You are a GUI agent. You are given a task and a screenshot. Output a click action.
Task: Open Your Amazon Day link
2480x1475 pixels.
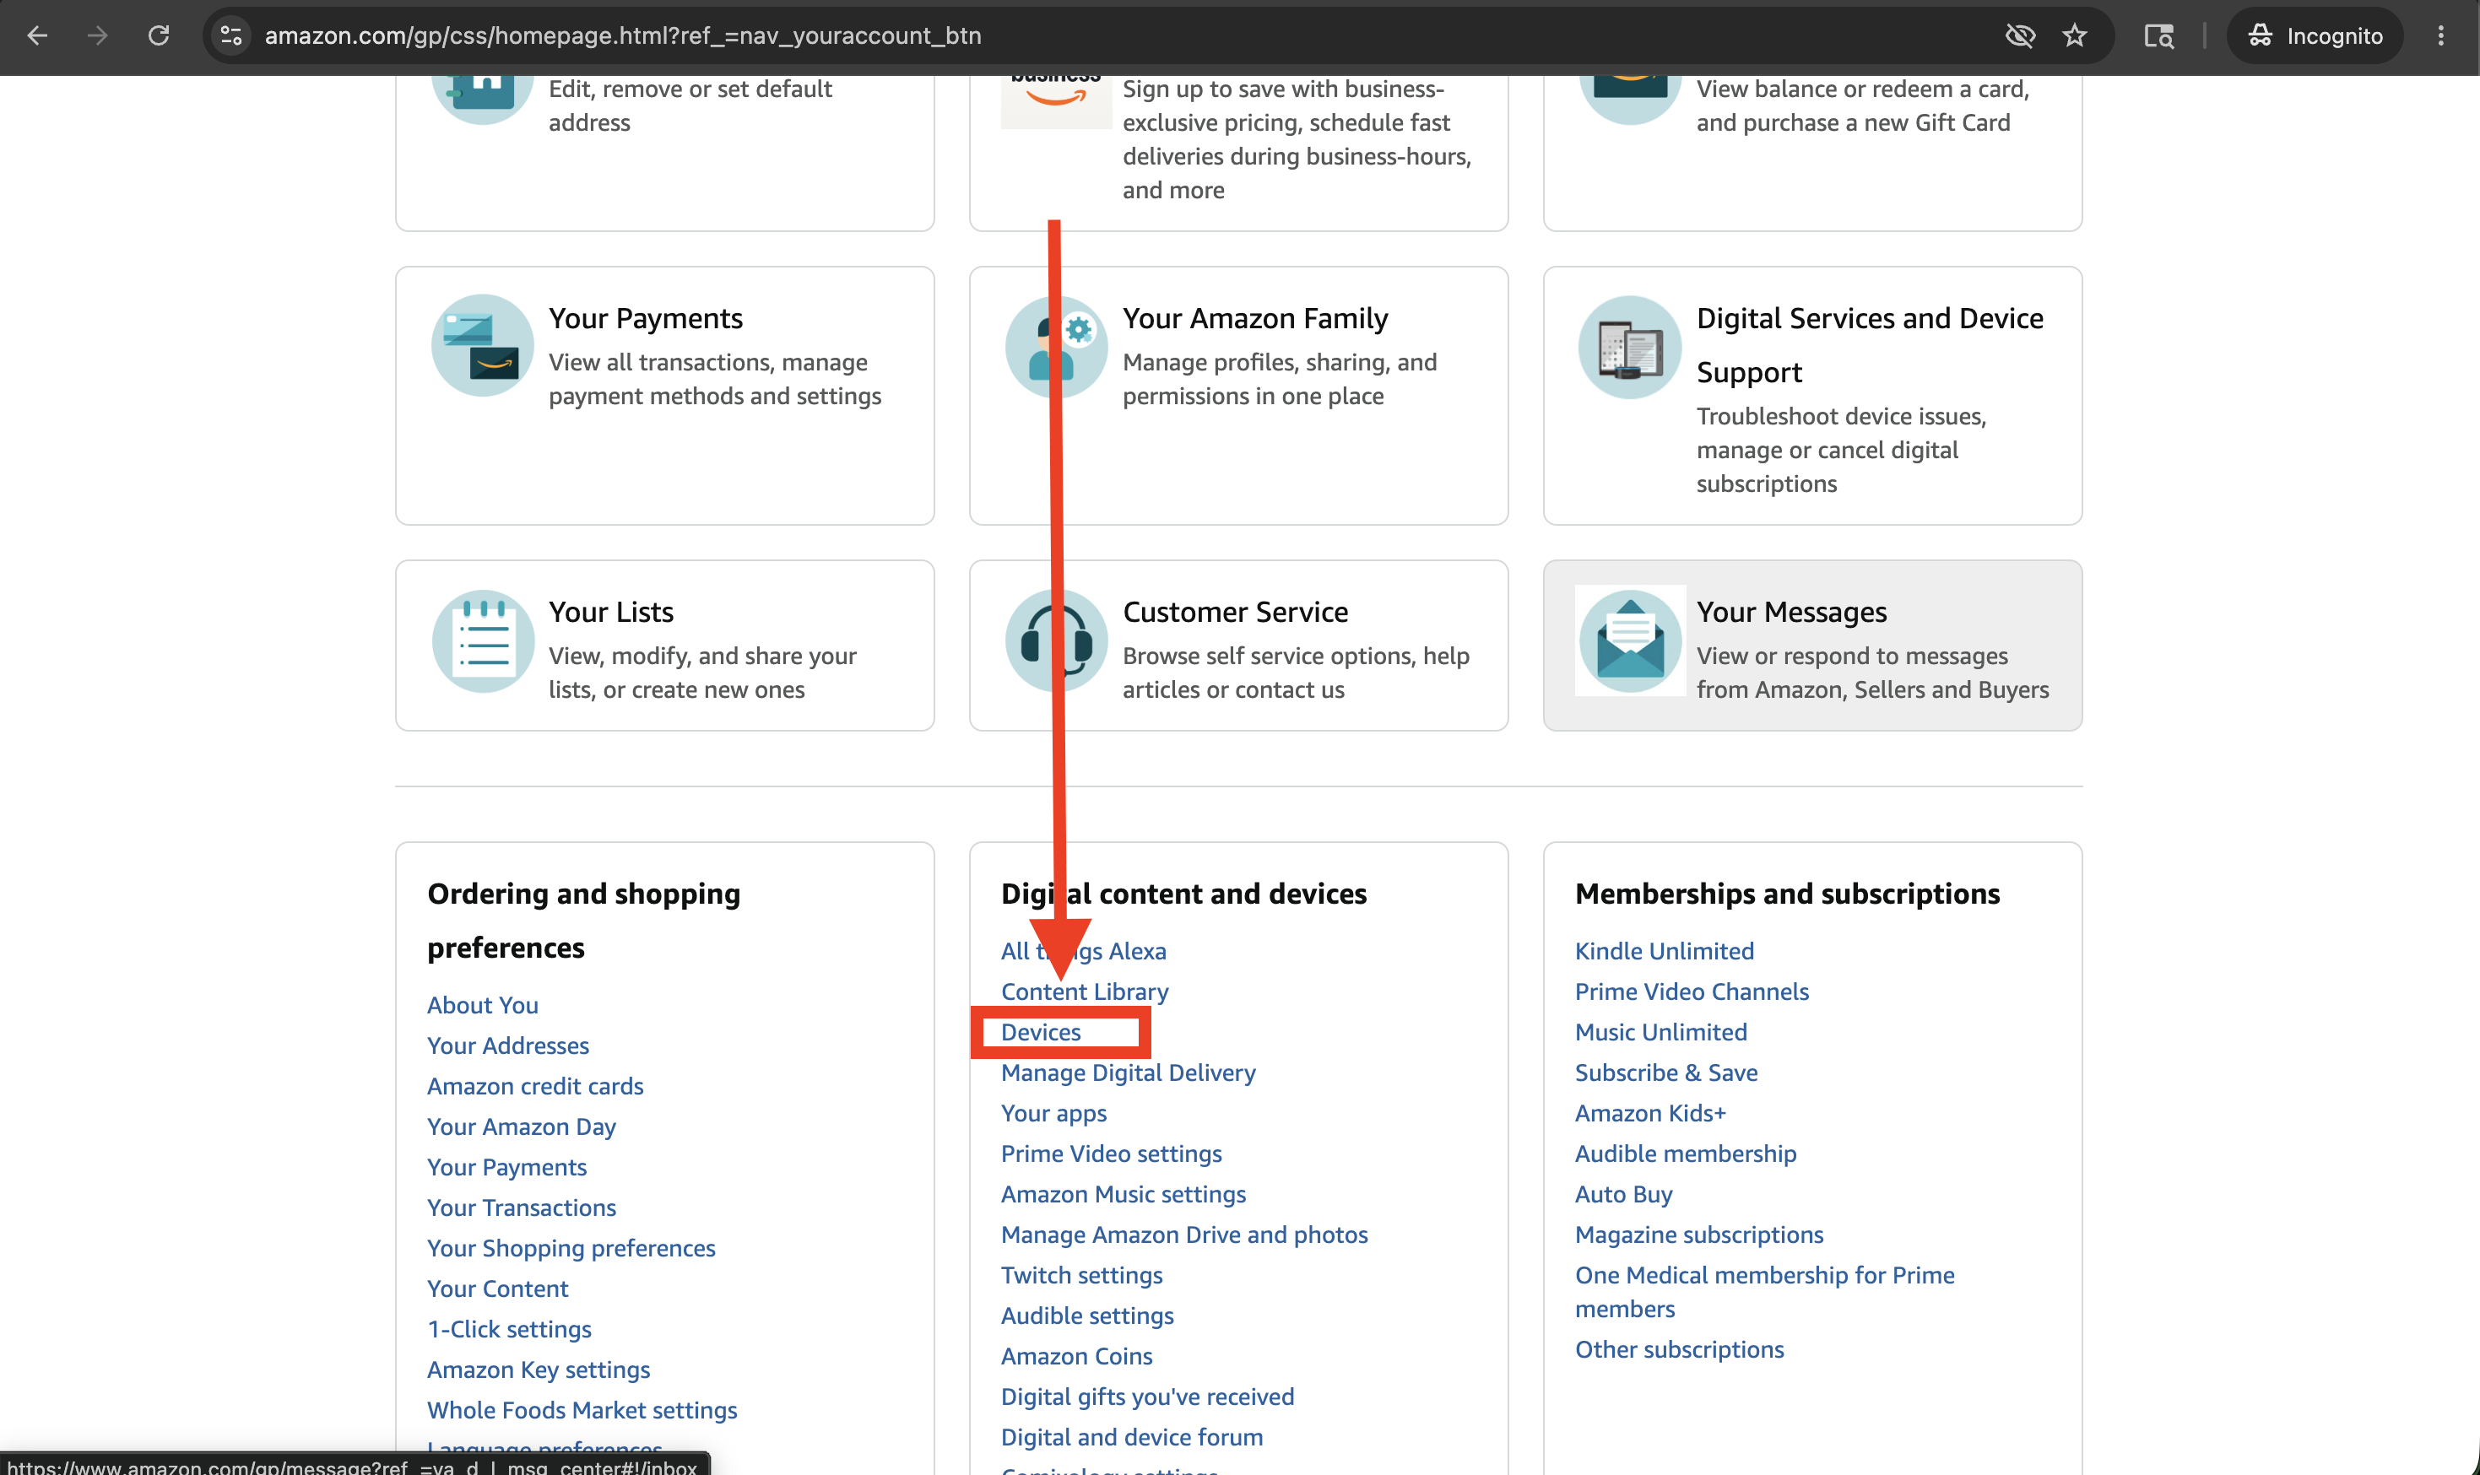522,1127
